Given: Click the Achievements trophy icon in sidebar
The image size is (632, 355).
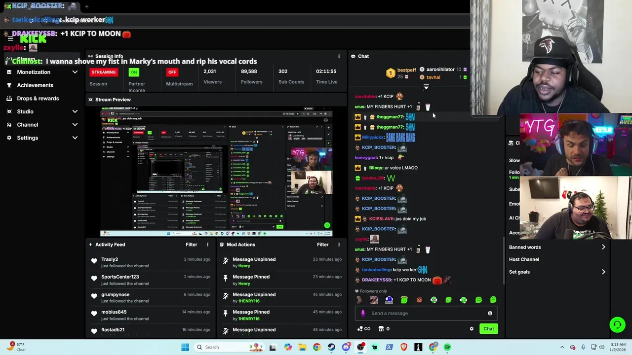Looking at the screenshot, I should coord(9,85).
